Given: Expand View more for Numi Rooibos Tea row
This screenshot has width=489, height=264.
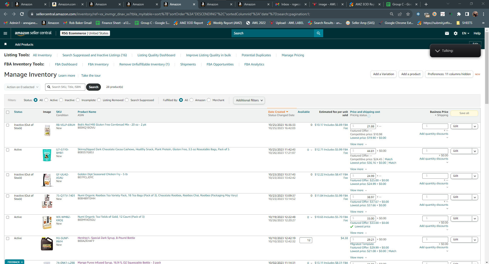Looking at the screenshot, I should pyautogui.click(x=358, y=212).
